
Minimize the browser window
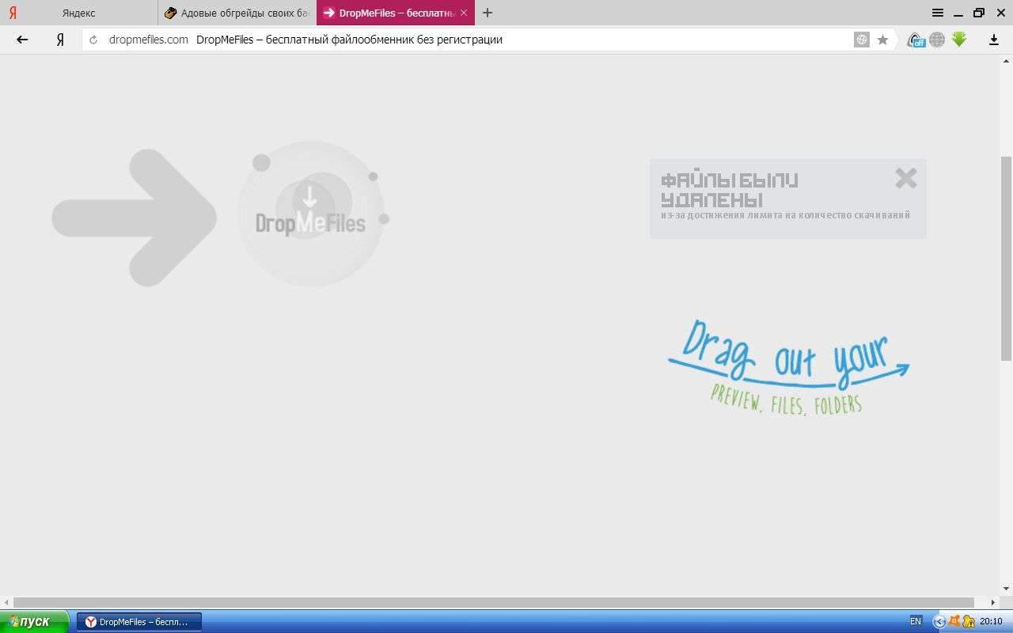pyautogui.click(x=958, y=13)
